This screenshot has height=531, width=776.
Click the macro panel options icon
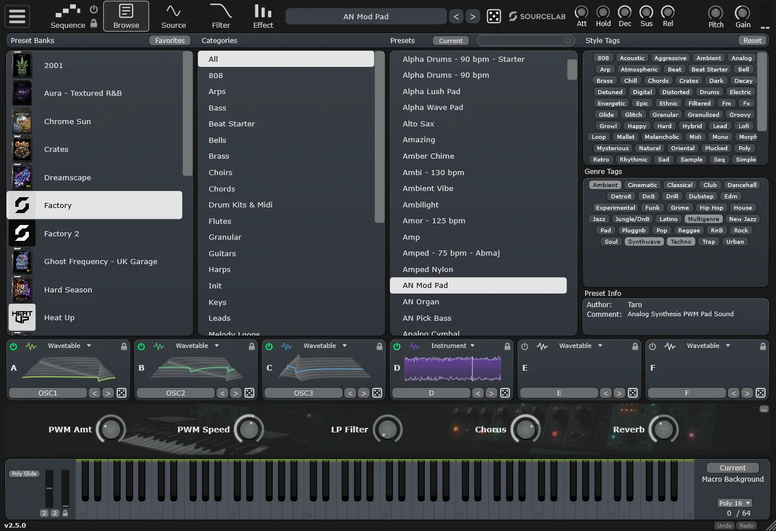tap(764, 409)
